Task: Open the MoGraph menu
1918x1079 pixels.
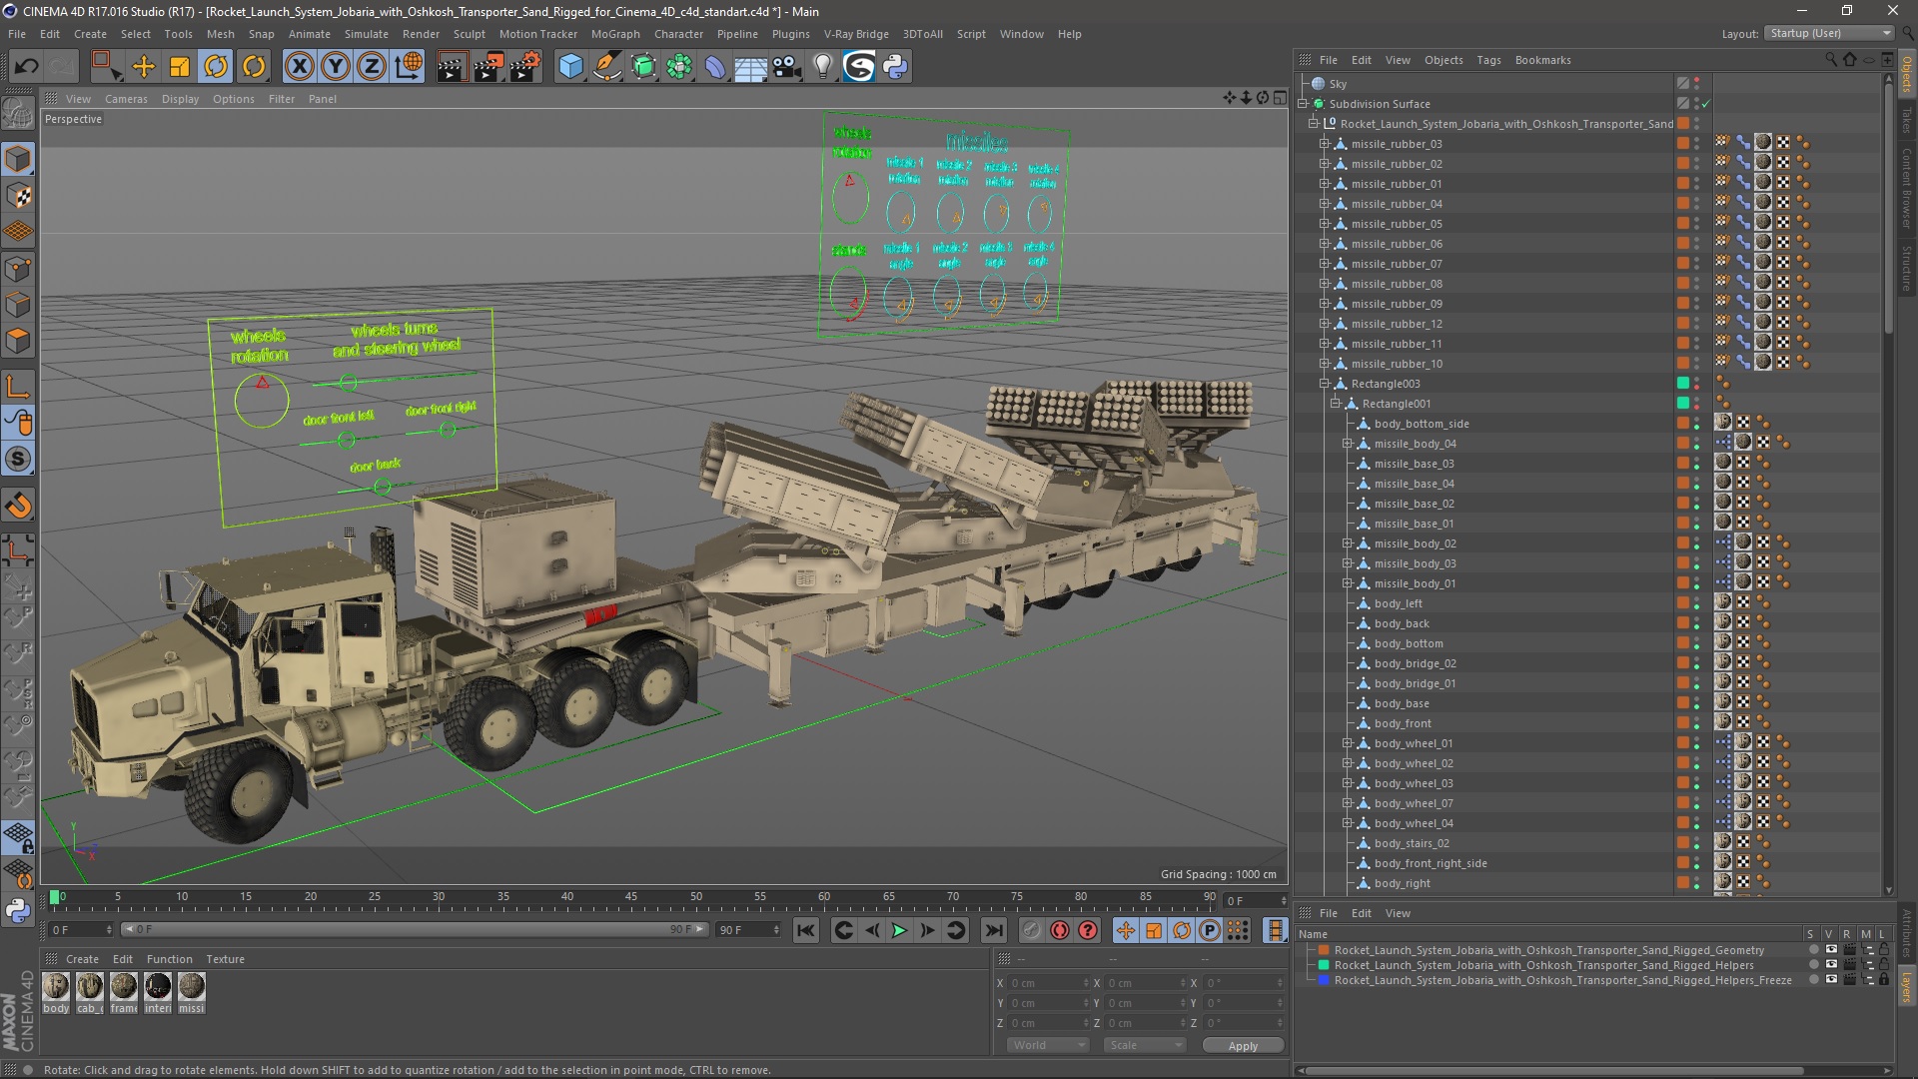Action: click(x=615, y=34)
